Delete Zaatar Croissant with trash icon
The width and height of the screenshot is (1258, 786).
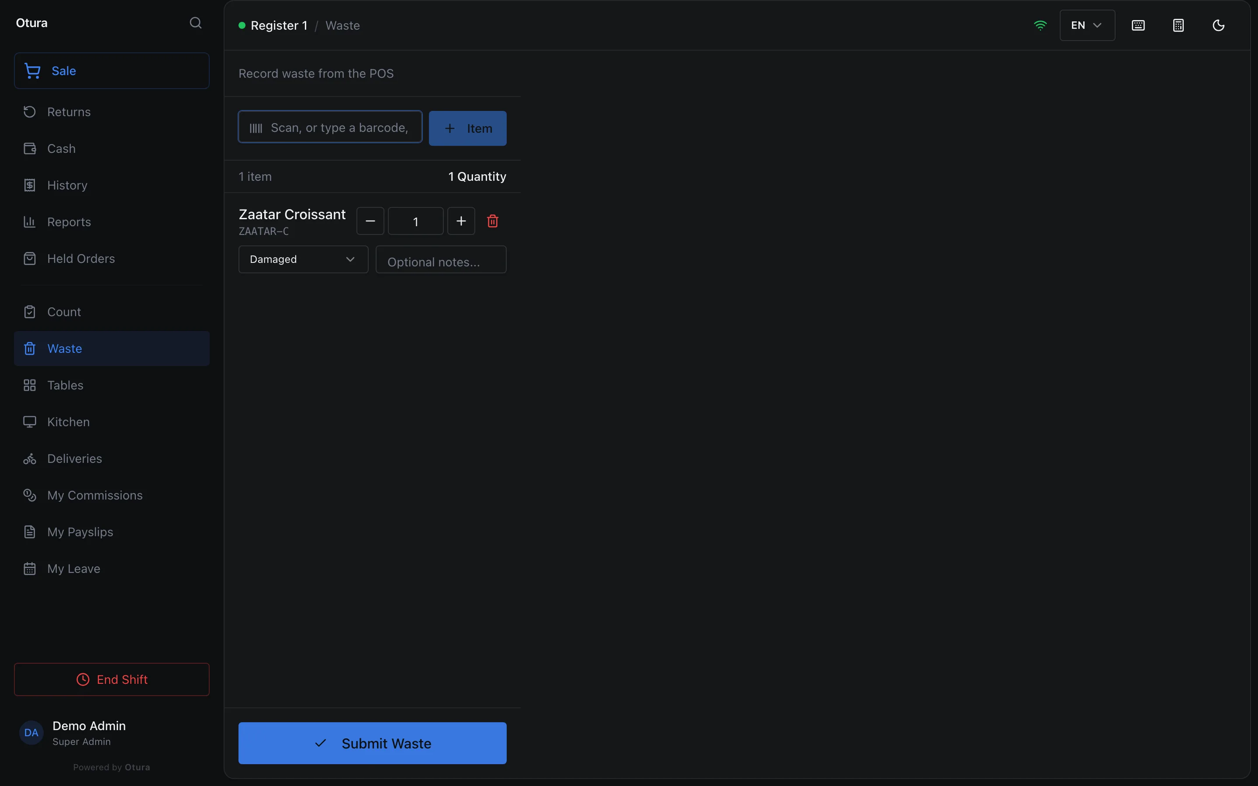pyautogui.click(x=492, y=221)
